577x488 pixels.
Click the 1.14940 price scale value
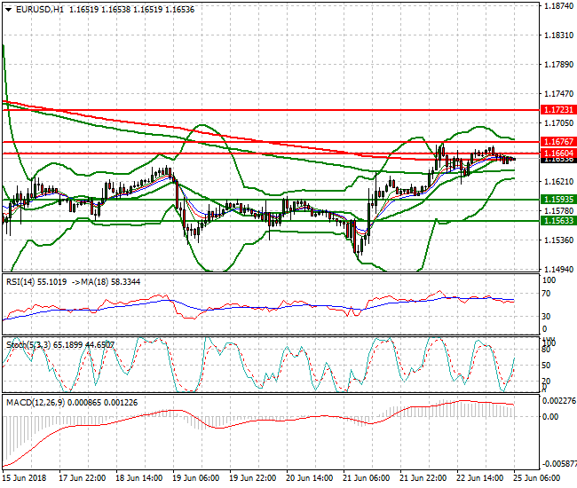tap(558, 270)
